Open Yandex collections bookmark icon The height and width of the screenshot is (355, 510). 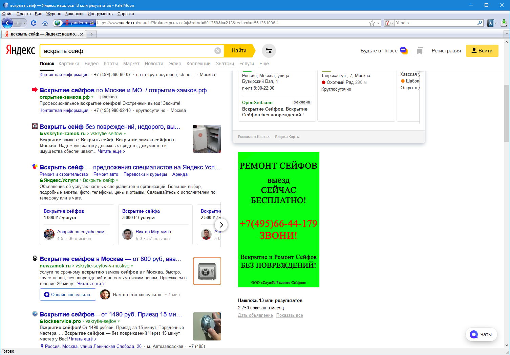[x=420, y=51]
